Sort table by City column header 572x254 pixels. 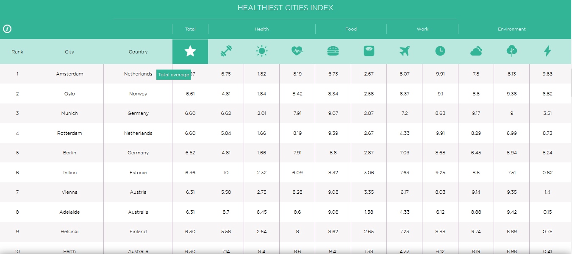coord(69,52)
